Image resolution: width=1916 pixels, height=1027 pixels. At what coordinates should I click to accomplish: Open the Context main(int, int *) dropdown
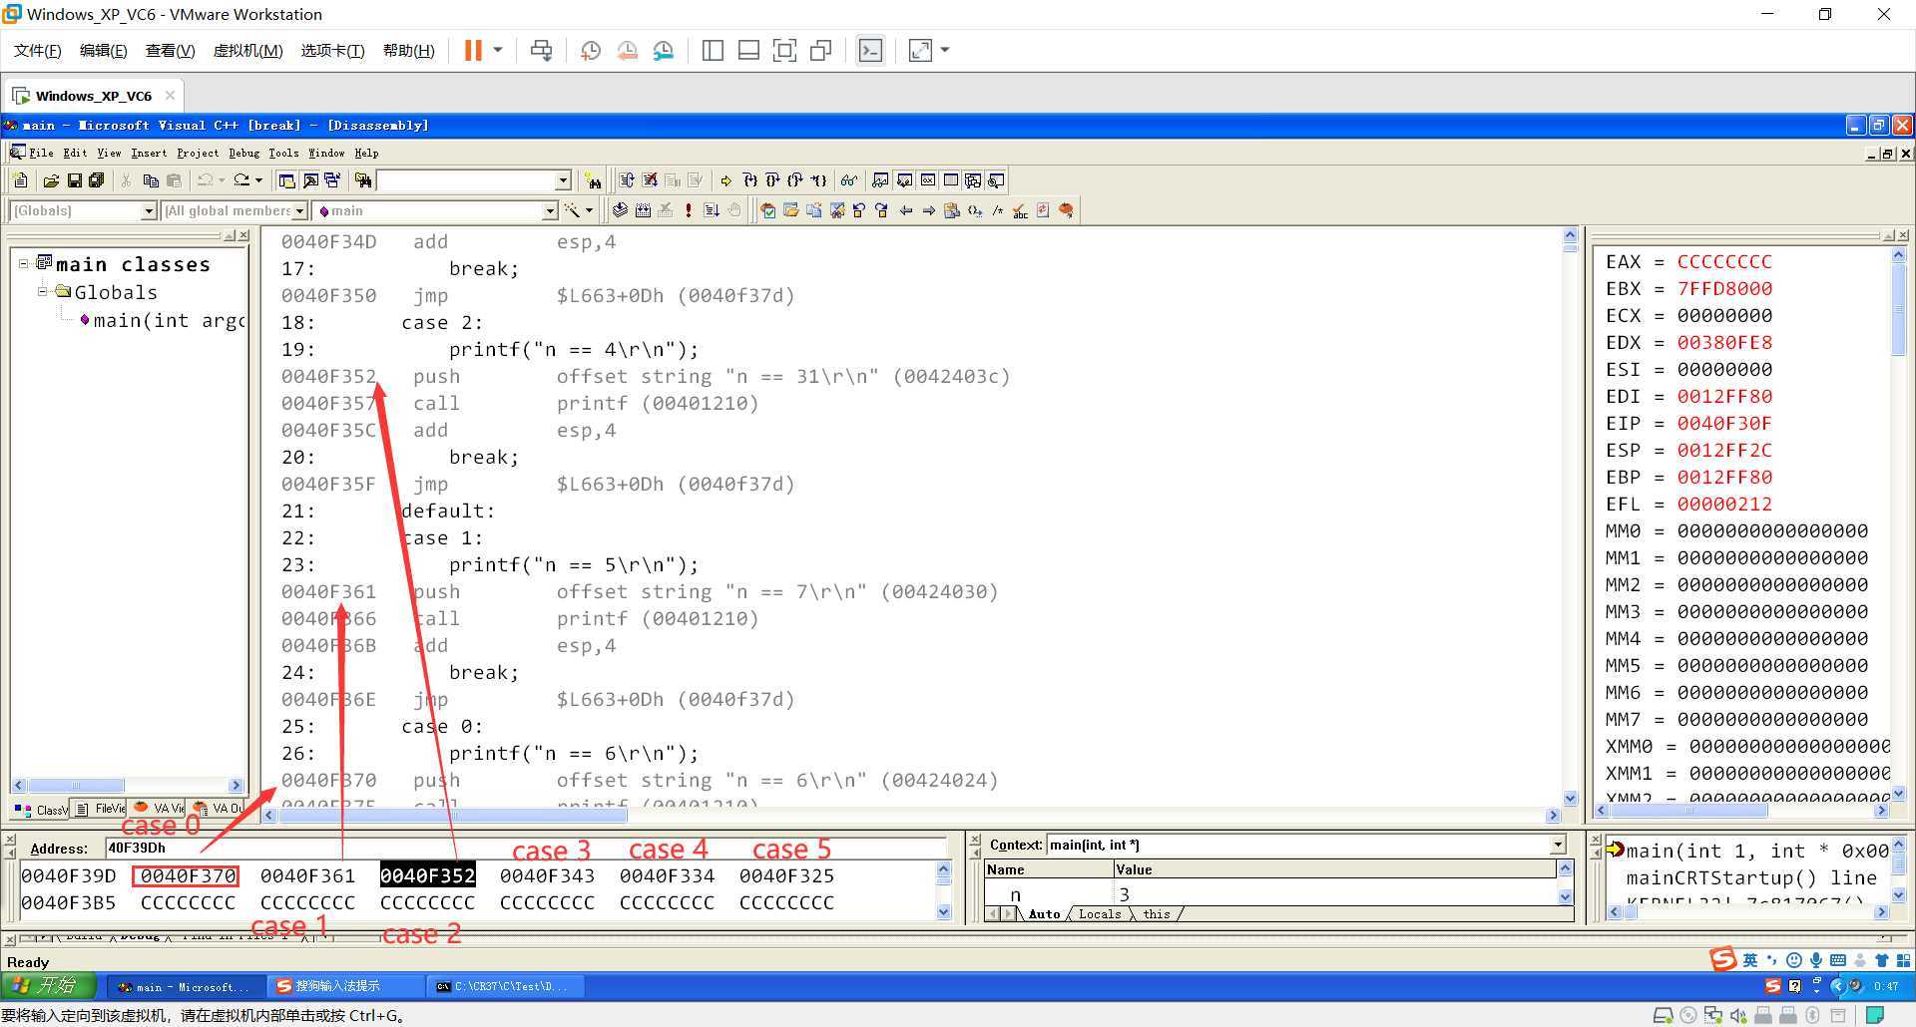[1558, 845]
